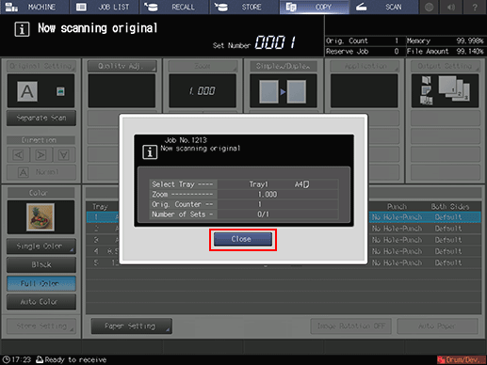Open the Paper Setting menu
Screen dimensions: 487x365
click(x=132, y=326)
